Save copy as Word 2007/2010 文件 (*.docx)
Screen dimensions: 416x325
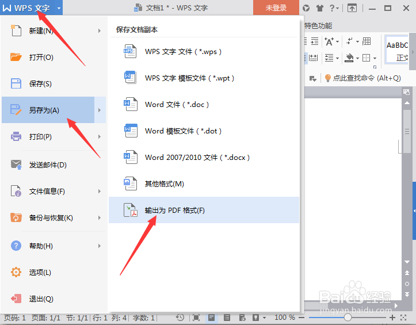[204, 158]
